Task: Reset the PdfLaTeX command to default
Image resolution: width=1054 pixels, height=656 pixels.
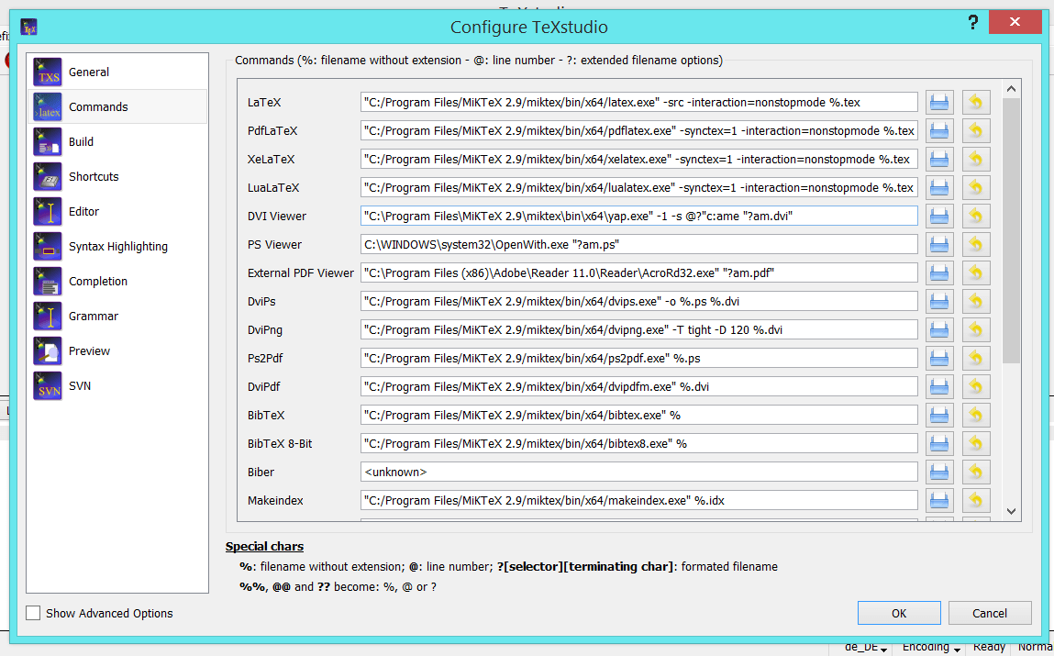Action: point(975,131)
